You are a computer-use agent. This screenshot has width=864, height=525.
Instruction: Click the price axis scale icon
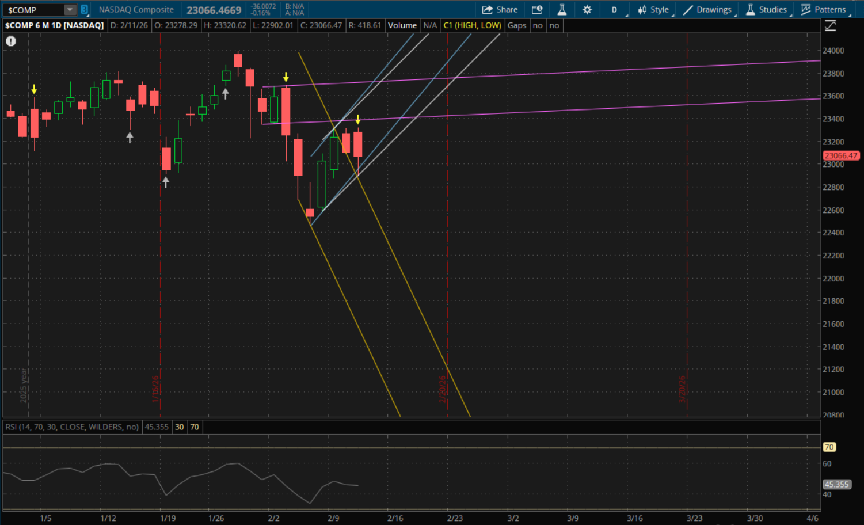click(x=830, y=25)
